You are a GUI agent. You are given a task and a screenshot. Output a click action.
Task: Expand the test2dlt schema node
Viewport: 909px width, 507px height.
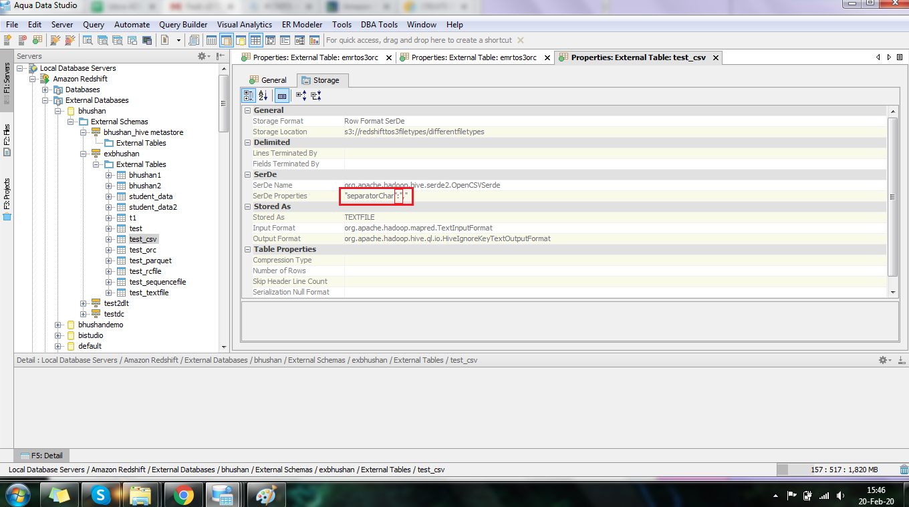point(84,303)
